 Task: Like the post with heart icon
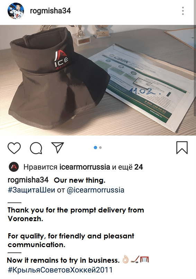point(14,148)
